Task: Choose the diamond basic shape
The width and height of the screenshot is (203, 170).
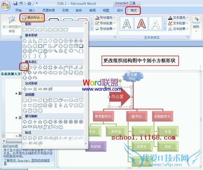Action: tap(50, 41)
